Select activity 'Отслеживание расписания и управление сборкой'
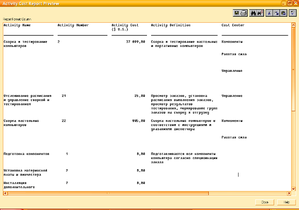This screenshot has width=299, height=210. click(x=27, y=100)
